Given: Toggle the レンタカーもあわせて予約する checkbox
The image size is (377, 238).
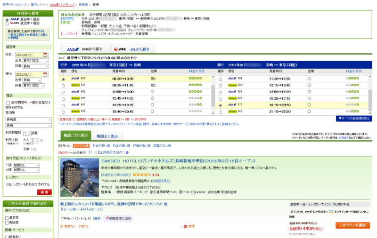Looking at the screenshot, I should pos(8,184).
